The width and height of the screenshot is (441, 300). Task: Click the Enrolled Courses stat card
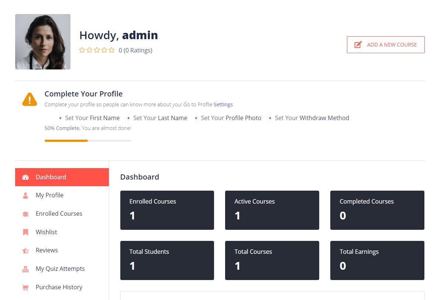[x=167, y=210]
